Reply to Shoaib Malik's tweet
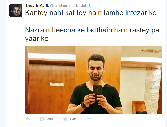Screen dimensions: 167x127 tap(28, 119)
